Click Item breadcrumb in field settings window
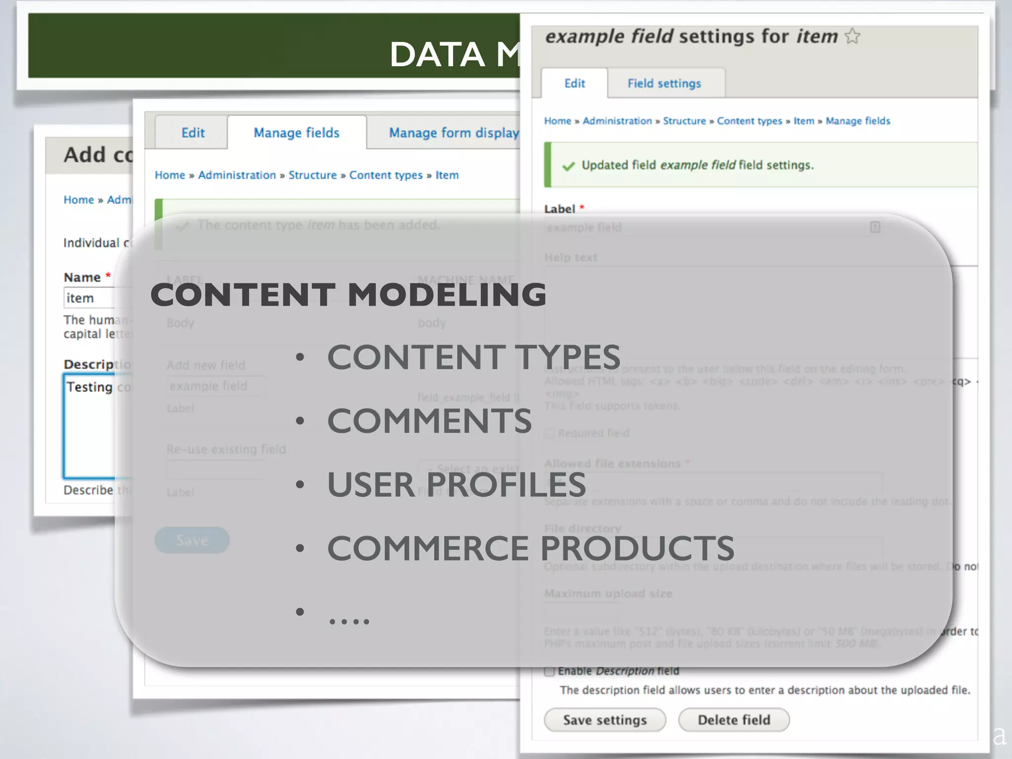1012x759 pixels. (x=803, y=121)
